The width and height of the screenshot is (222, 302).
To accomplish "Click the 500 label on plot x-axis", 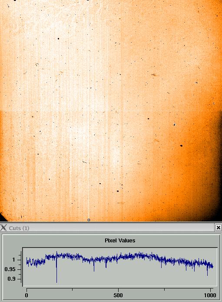I will pyautogui.click(x=118, y=295).
